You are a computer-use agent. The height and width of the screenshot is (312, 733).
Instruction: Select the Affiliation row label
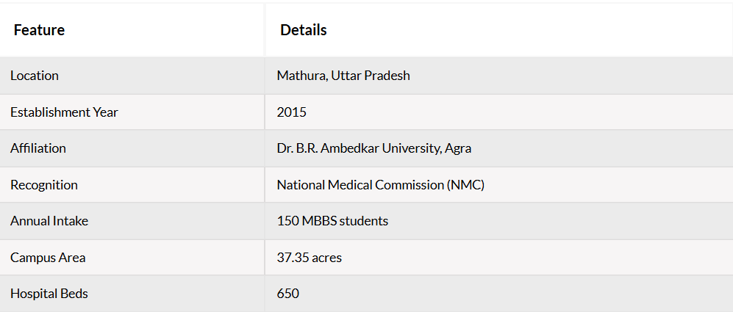pos(38,148)
